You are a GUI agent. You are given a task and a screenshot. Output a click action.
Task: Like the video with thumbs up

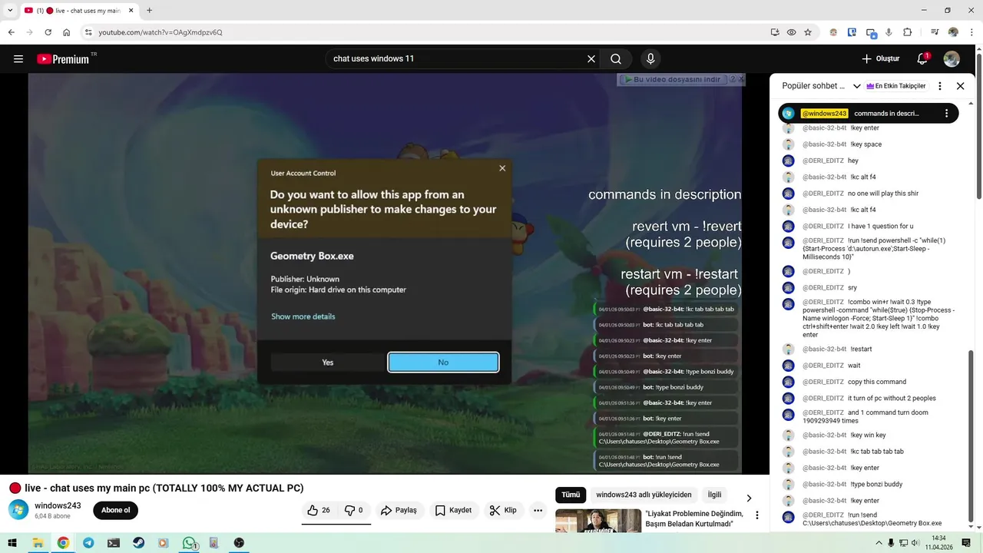coord(318,510)
